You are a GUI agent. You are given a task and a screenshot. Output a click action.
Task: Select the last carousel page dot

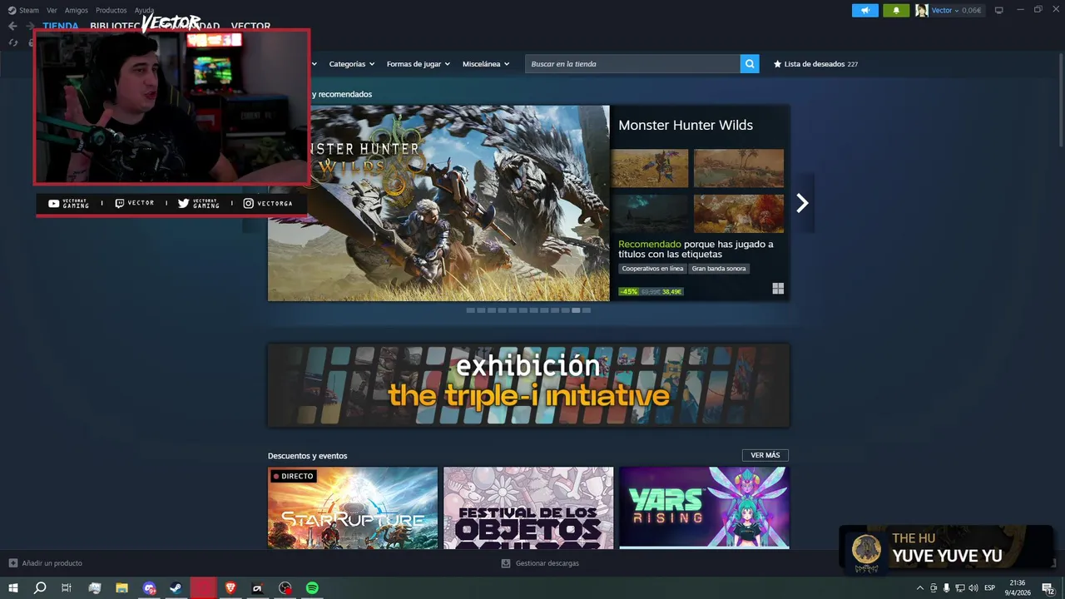(587, 310)
